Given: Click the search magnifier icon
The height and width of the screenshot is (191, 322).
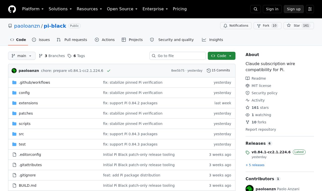Looking at the screenshot, I should point(256,9).
